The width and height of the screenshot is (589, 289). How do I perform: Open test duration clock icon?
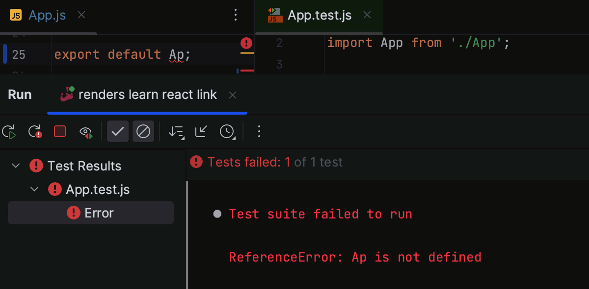(x=227, y=131)
